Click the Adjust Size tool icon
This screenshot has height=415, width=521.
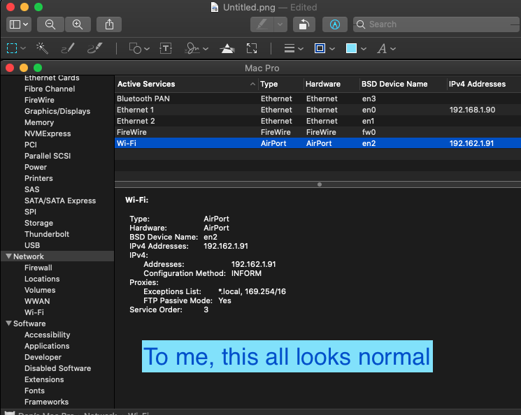252,48
